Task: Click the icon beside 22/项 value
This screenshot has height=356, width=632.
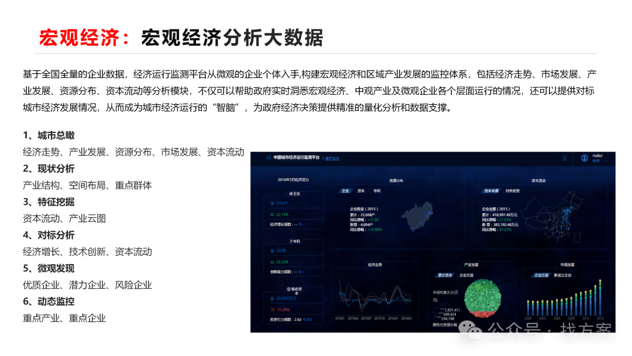Action: point(272,251)
